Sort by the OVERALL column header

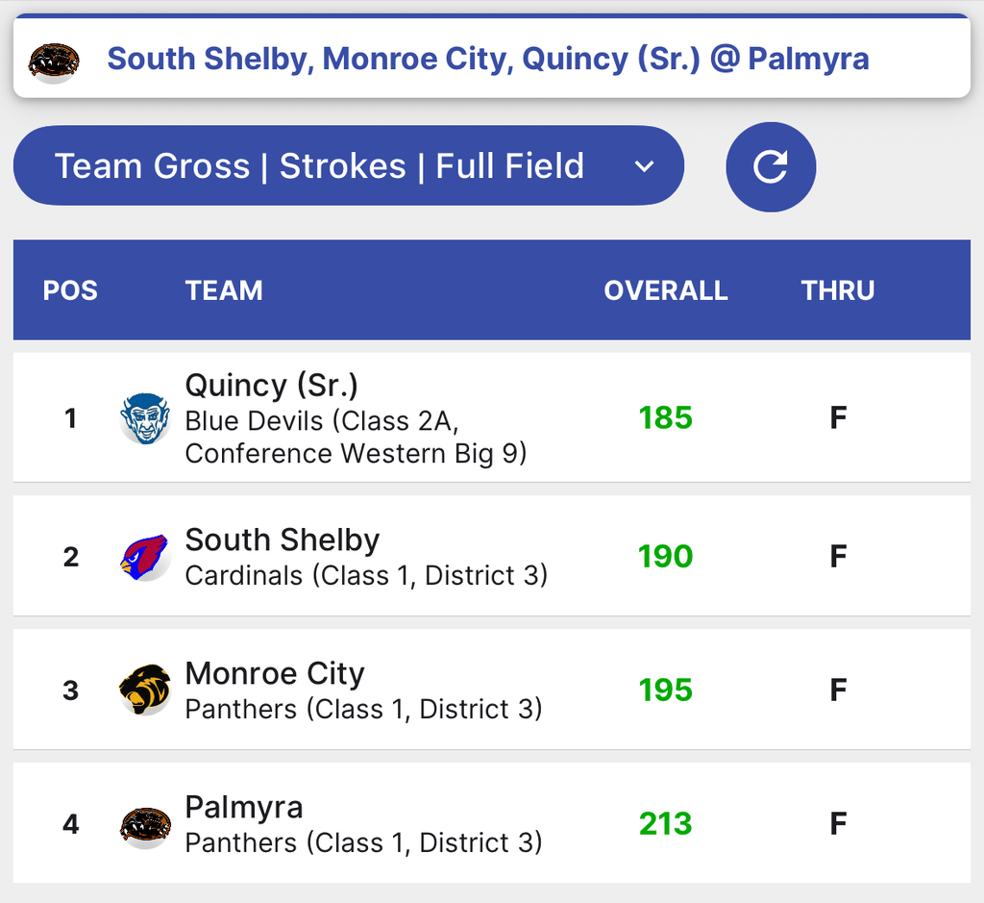[x=666, y=290]
